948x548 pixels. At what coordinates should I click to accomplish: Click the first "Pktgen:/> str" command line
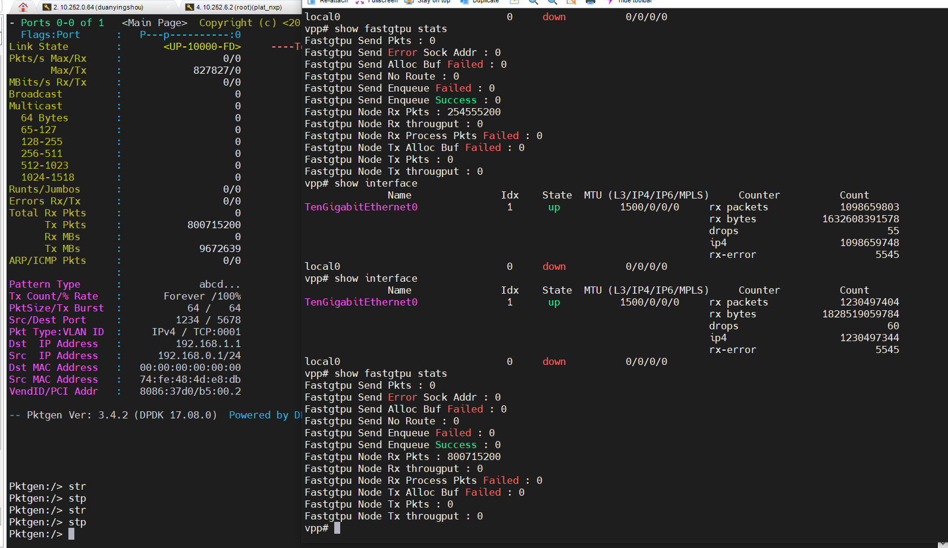click(x=48, y=486)
